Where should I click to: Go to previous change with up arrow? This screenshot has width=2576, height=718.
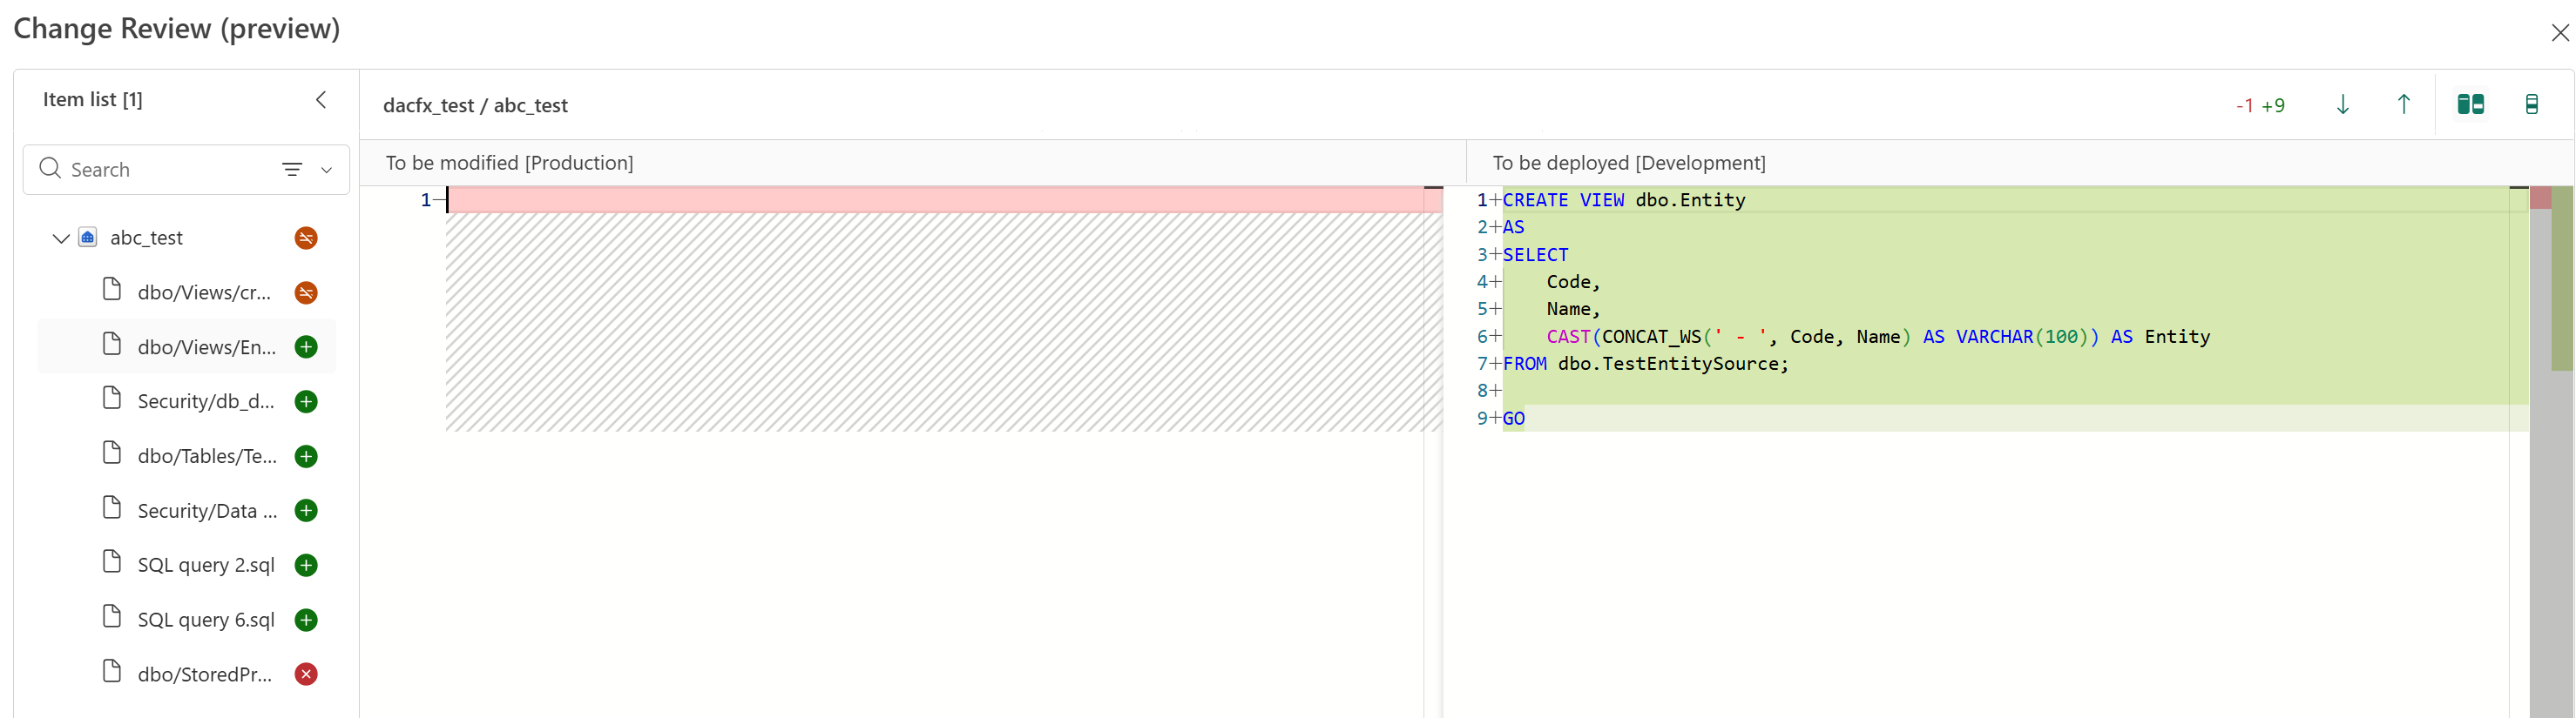coord(2403,104)
